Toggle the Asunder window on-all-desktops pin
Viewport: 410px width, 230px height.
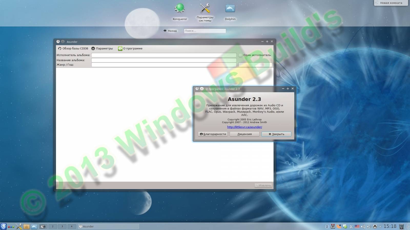[x=63, y=41]
